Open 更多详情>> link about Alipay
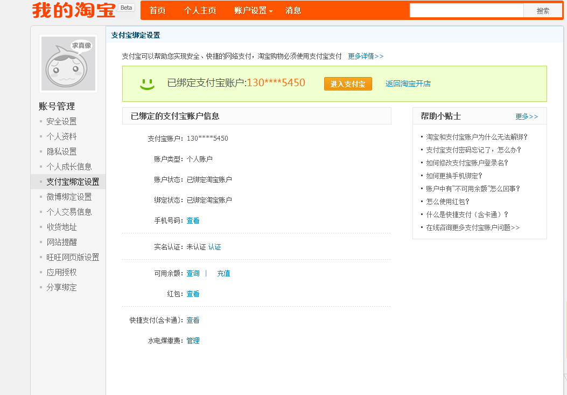Image resolution: width=567 pixels, height=395 pixels. (x=366, y=56)
